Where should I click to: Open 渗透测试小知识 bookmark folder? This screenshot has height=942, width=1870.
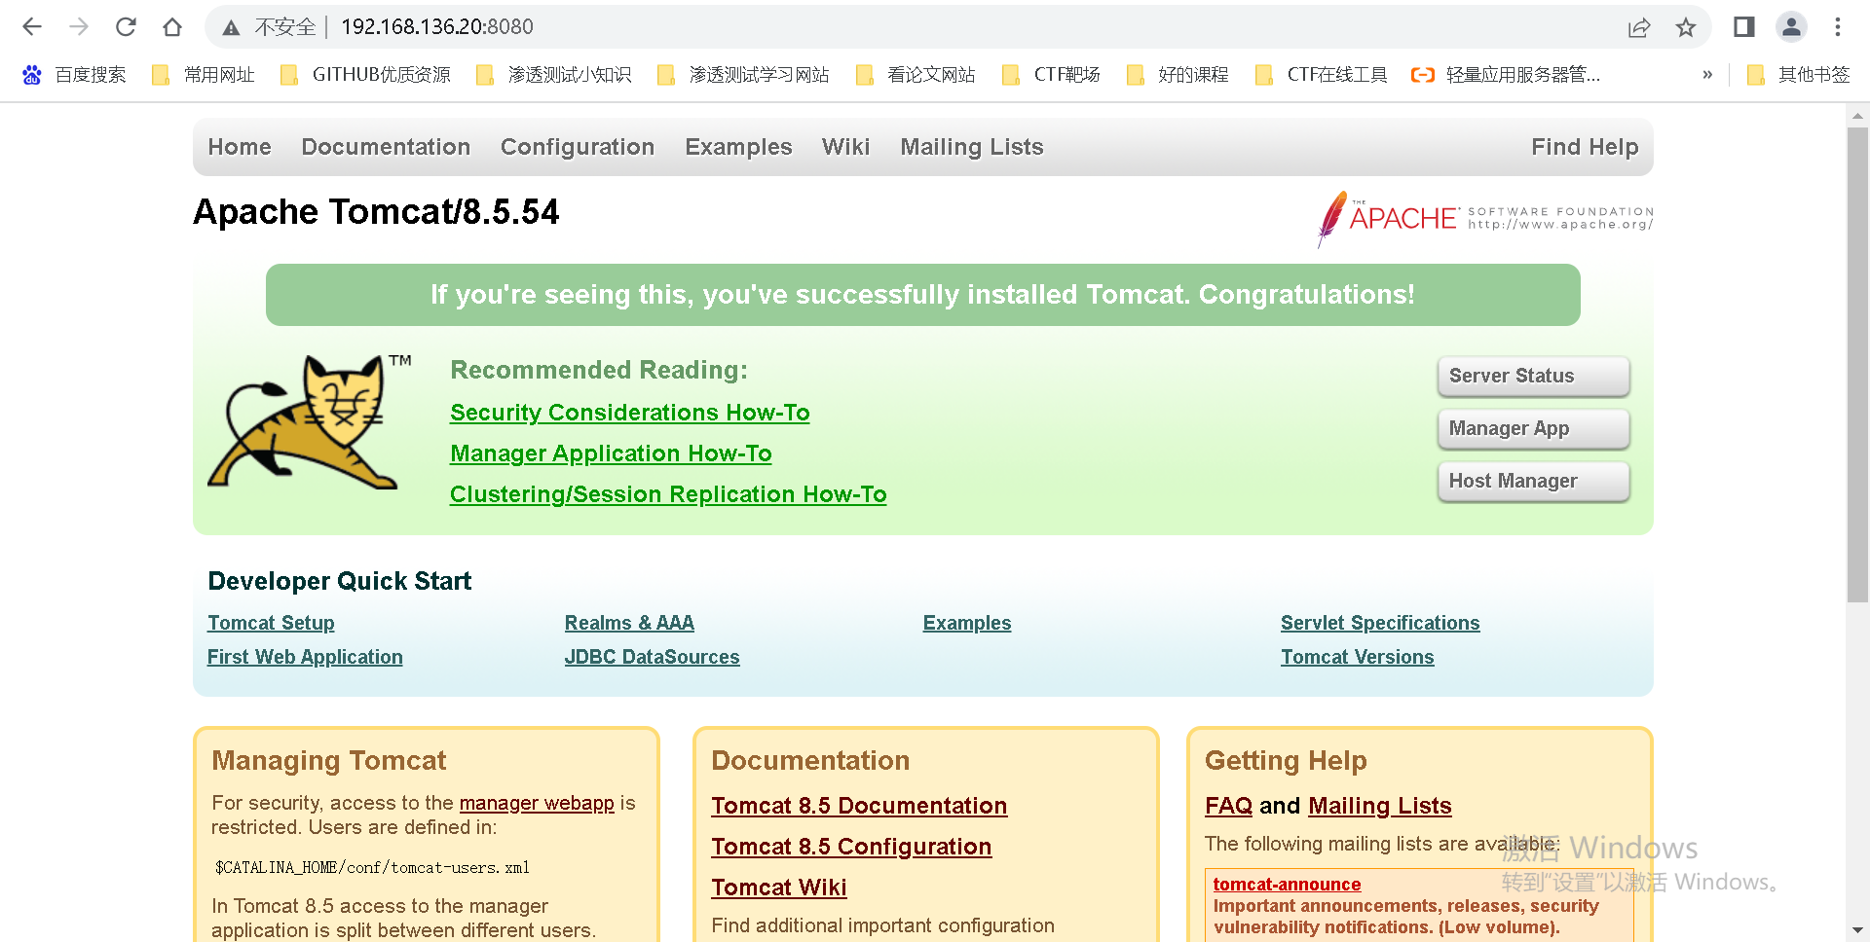coord(553,75)
